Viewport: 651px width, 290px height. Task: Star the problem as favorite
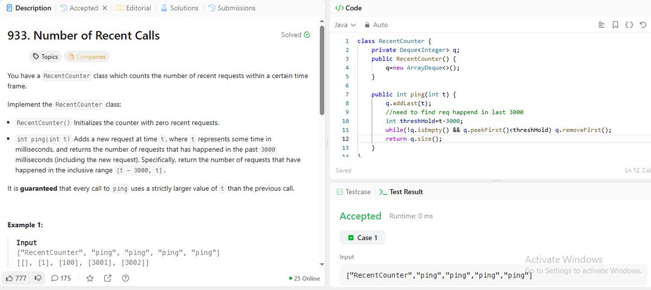coord(90,278)
